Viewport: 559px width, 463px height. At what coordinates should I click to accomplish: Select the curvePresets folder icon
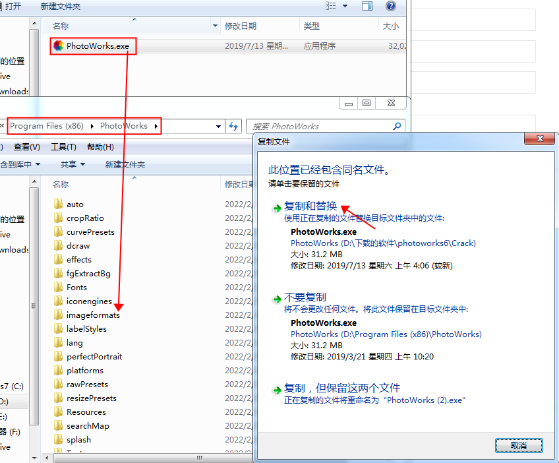pos(59,232)
